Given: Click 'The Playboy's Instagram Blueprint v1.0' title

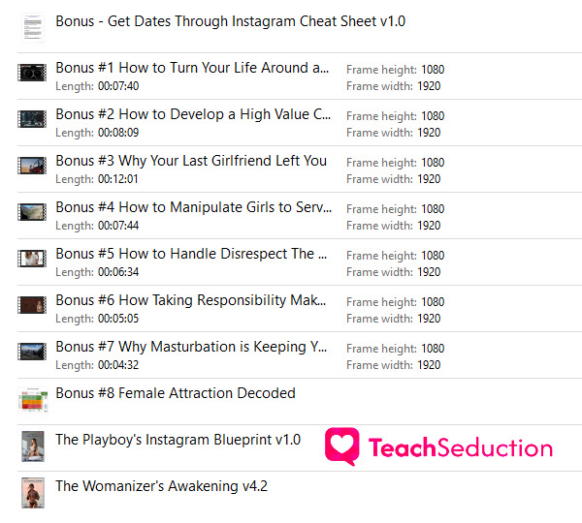Looking at the screenshot, I should (x=178, y=440).
